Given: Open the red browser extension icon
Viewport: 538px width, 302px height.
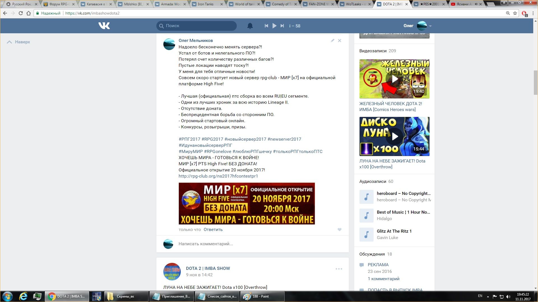Looking at the screenshot, I should 524,13.
